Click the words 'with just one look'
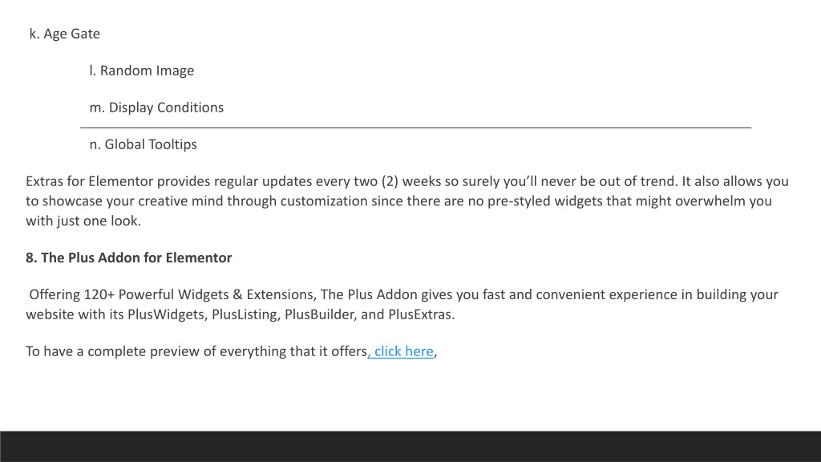This screenshot has width=821, height=462. 83,221
